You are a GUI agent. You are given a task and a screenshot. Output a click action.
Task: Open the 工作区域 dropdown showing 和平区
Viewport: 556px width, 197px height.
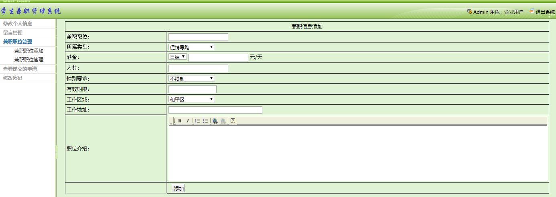(192, 99)
